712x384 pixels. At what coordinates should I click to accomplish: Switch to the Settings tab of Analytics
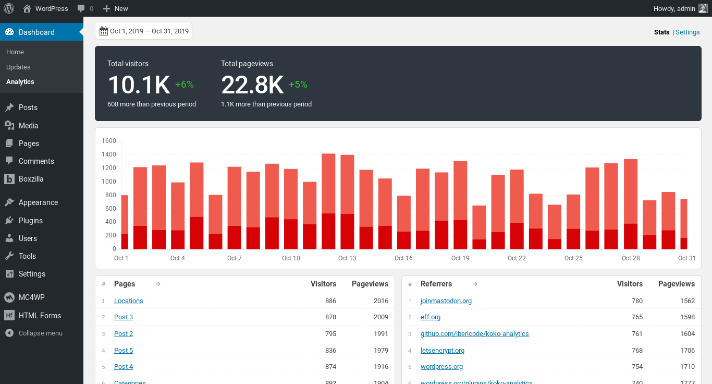[x=688, y=32]
